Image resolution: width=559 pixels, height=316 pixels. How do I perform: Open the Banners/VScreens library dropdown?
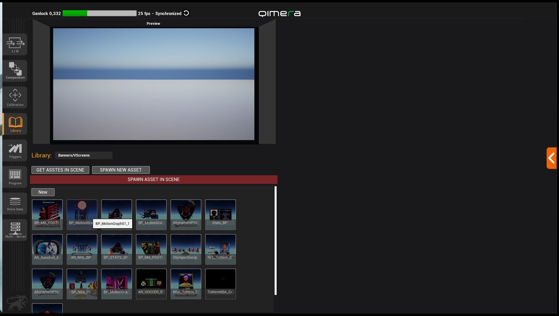(x=83, y=155)
